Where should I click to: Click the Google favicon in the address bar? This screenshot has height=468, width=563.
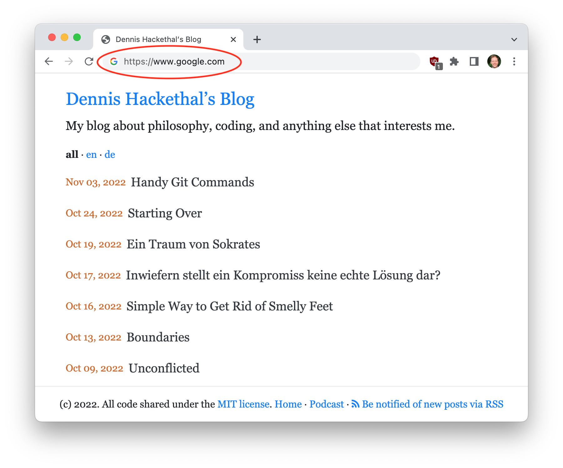pyautogui.click(x=114, y=61)
